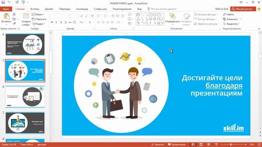Click the smiley feedback icon
Viewport: 262px width, 147px height.
(259, 9)
